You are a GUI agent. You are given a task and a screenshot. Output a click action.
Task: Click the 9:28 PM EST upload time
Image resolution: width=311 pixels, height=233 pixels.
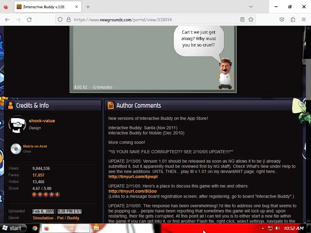click(70, 211)
